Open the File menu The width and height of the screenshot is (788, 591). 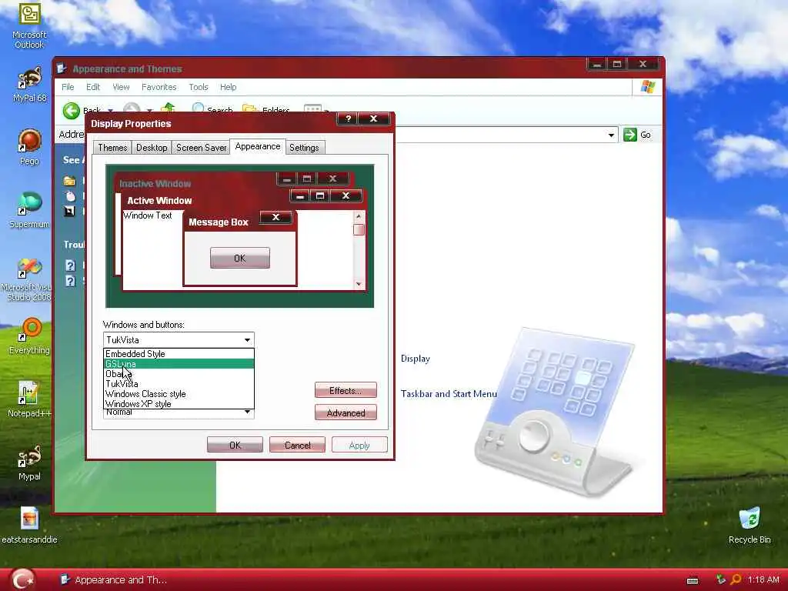tap(68, 87)
